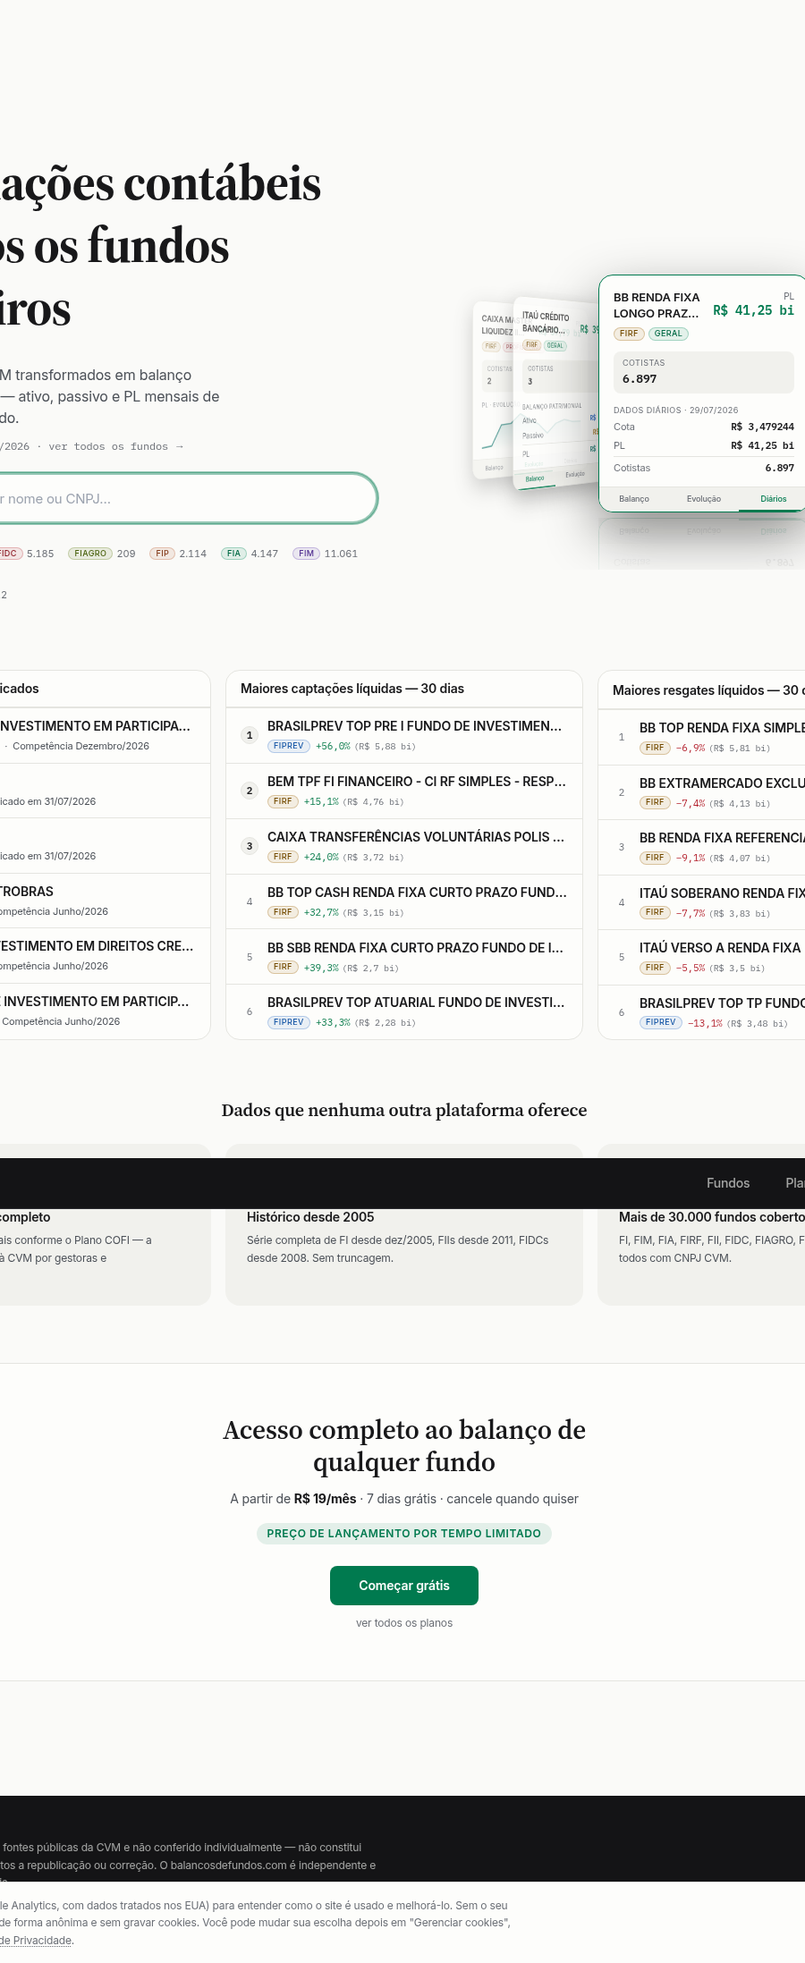
Task: Click rank 2 number in captações list
Action: coord(250,791)
